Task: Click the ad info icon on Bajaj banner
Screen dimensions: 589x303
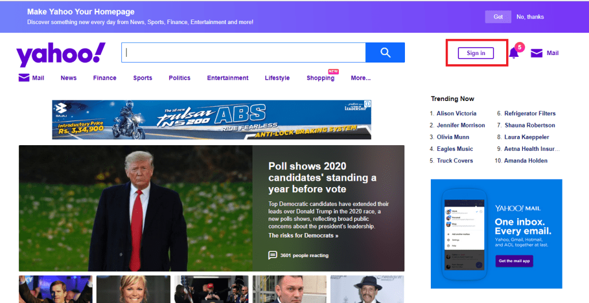Action: (367, 104)
